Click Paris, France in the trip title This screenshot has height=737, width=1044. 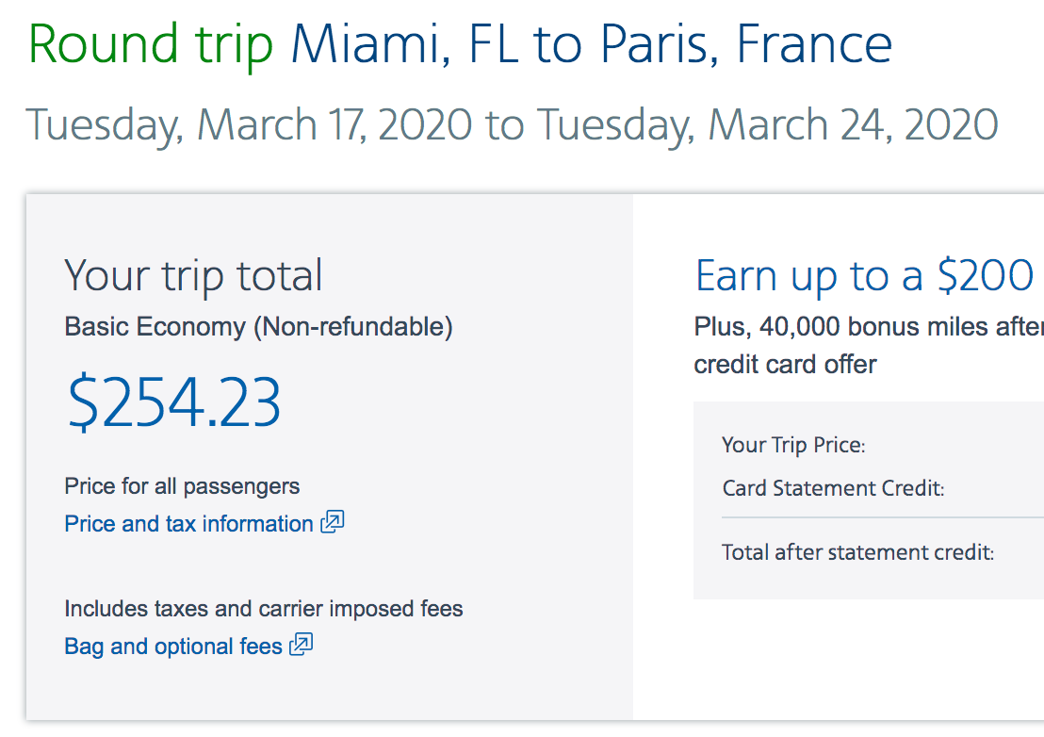pos(745,44)
